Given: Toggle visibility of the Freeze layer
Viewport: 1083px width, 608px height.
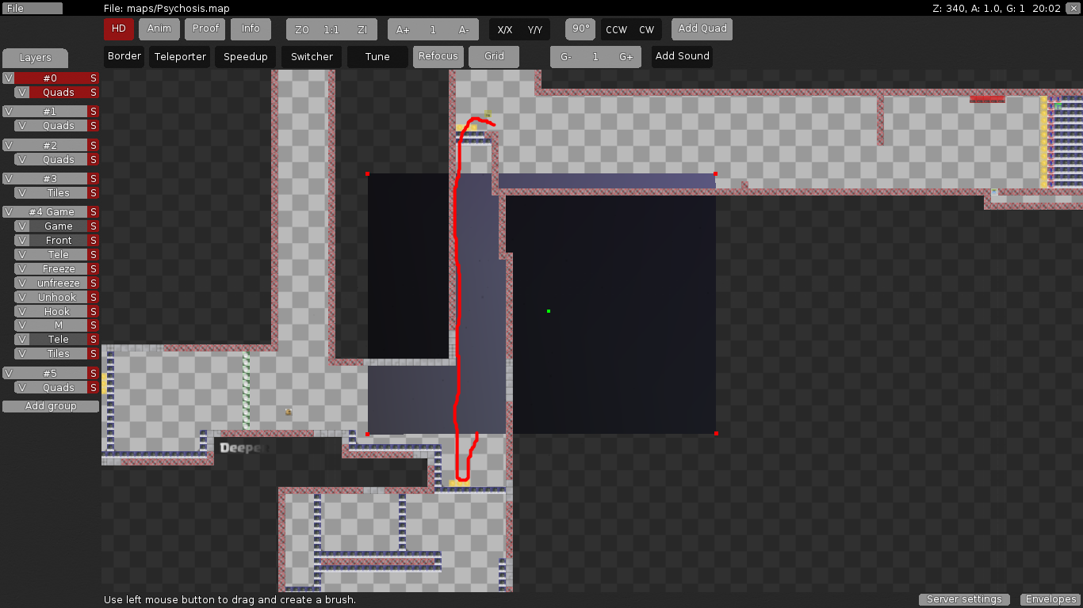Looking at the screenshot, I should coord(22,269).
